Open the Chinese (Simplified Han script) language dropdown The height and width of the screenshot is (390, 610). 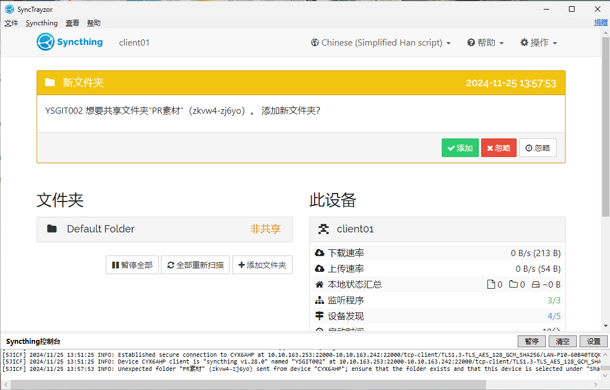381,42
